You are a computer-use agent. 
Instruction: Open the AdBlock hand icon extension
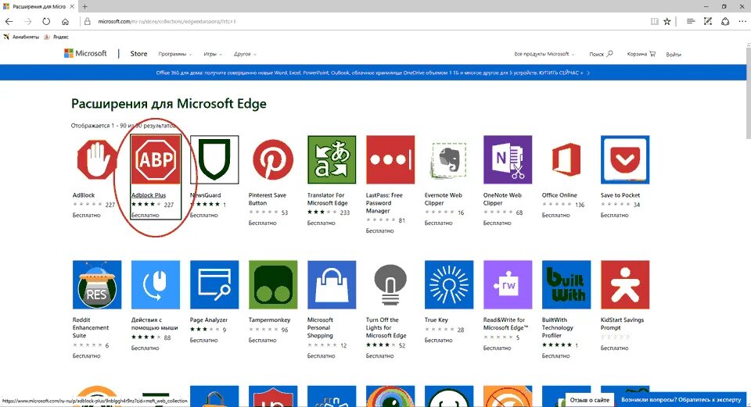[x=97, y=159]
